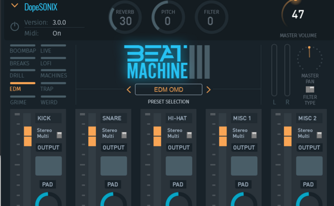The image size is (334, 206).
Task: Toggle Stereo/Multi switch on KICK channel
Action: [x=59, y=135]
